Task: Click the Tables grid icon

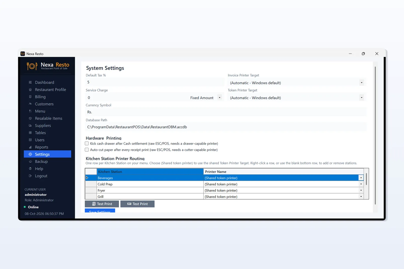Action: (x=30, y=133)
